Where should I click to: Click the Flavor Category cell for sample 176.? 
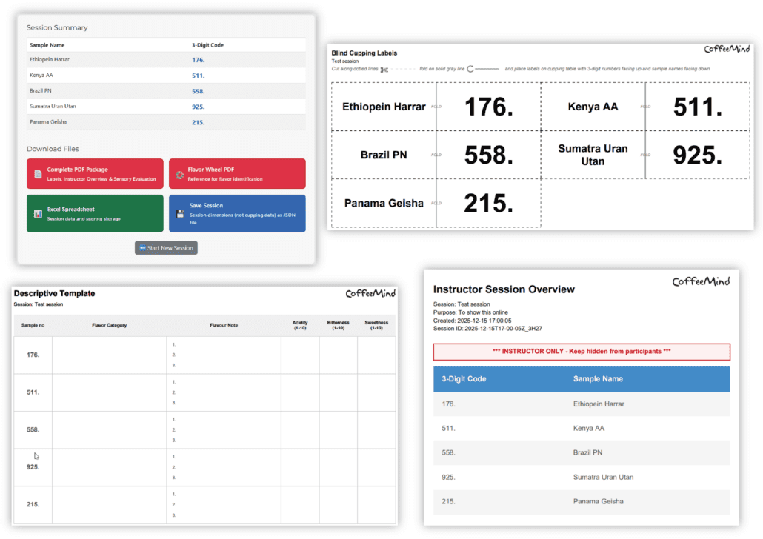pyautogui.click(x=109, y=355)
